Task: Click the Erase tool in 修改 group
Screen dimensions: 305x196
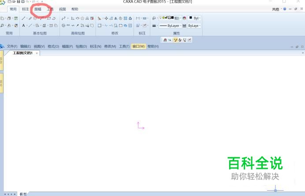Action: [100, 18]
